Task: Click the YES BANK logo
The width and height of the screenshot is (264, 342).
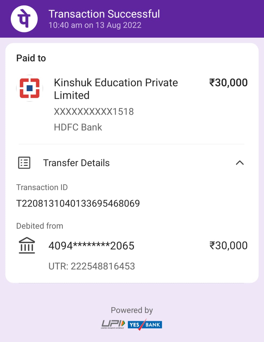Action: pyautogui.click(x=145, y=325)
